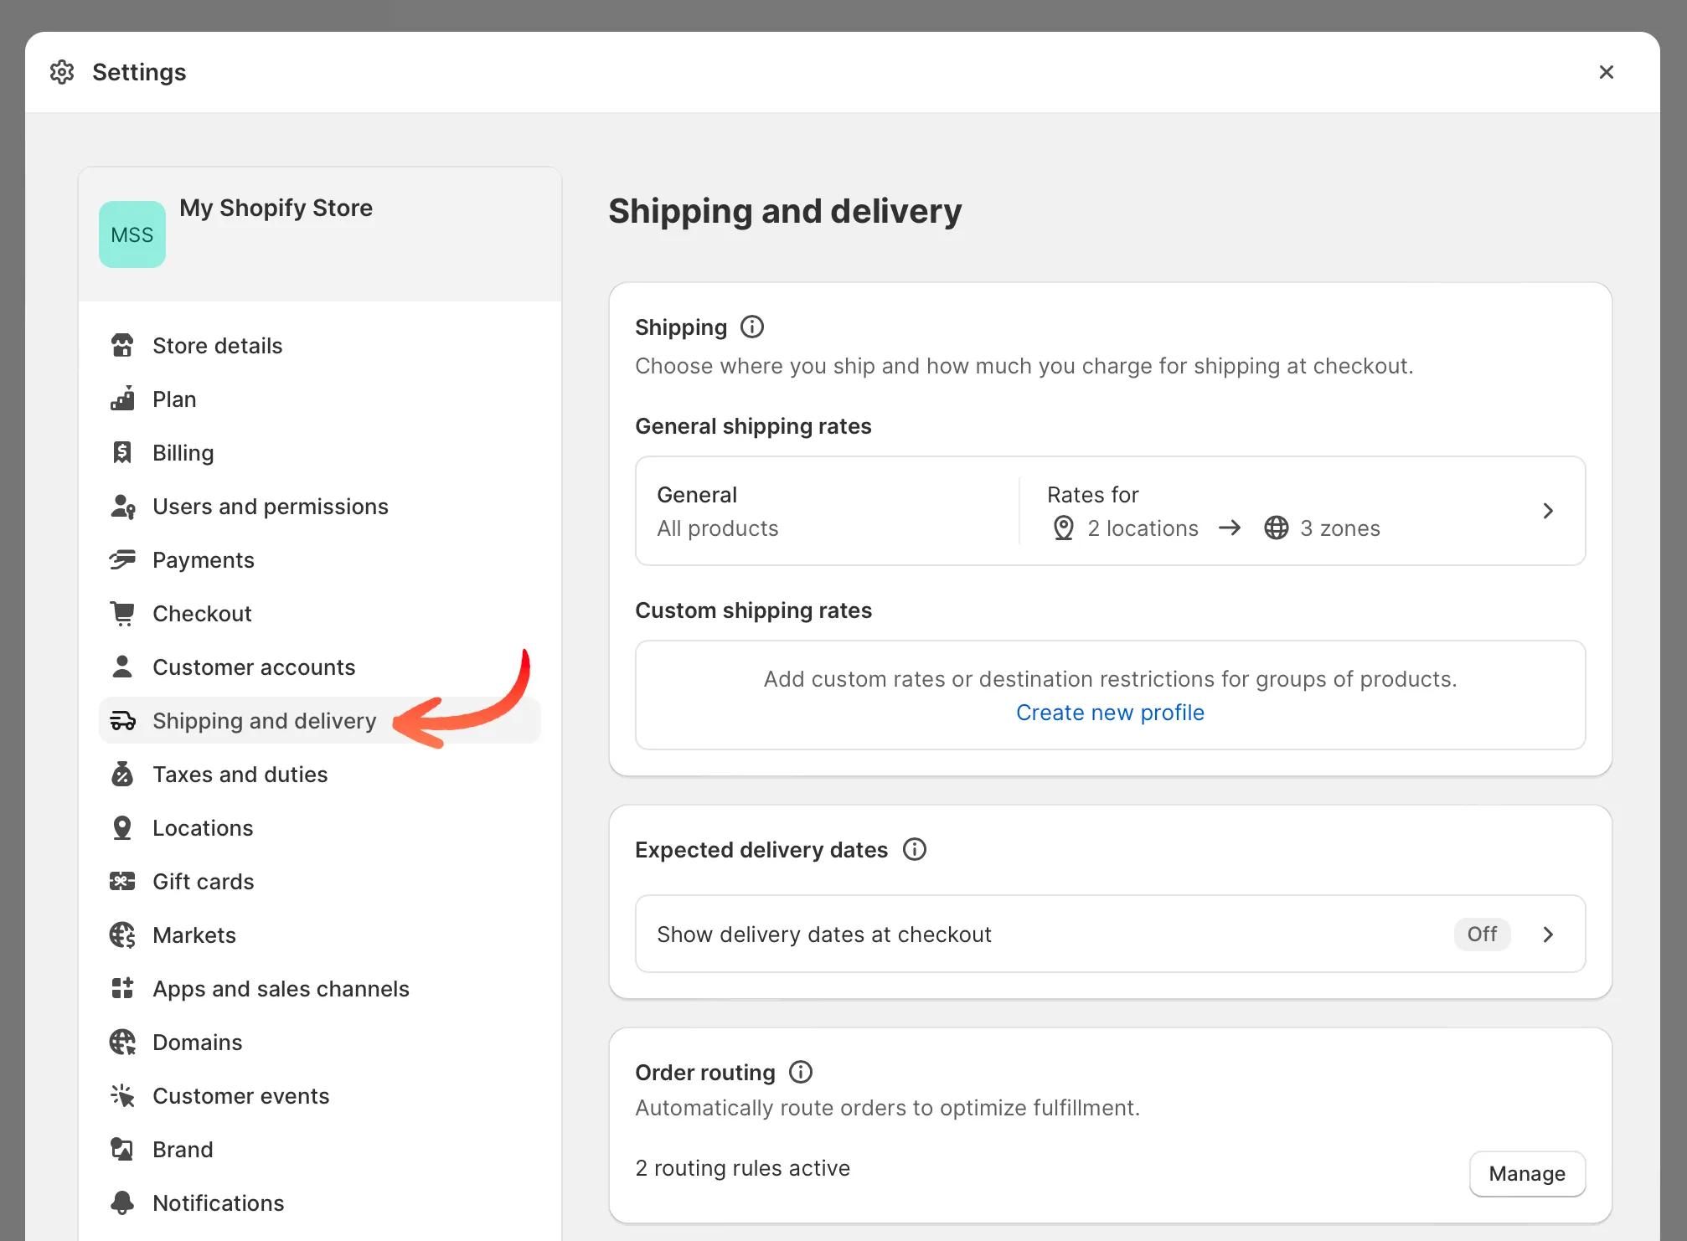1687x1241 pixels.
Task: Open the Locations settings page
Action: (x=320, y=827)
